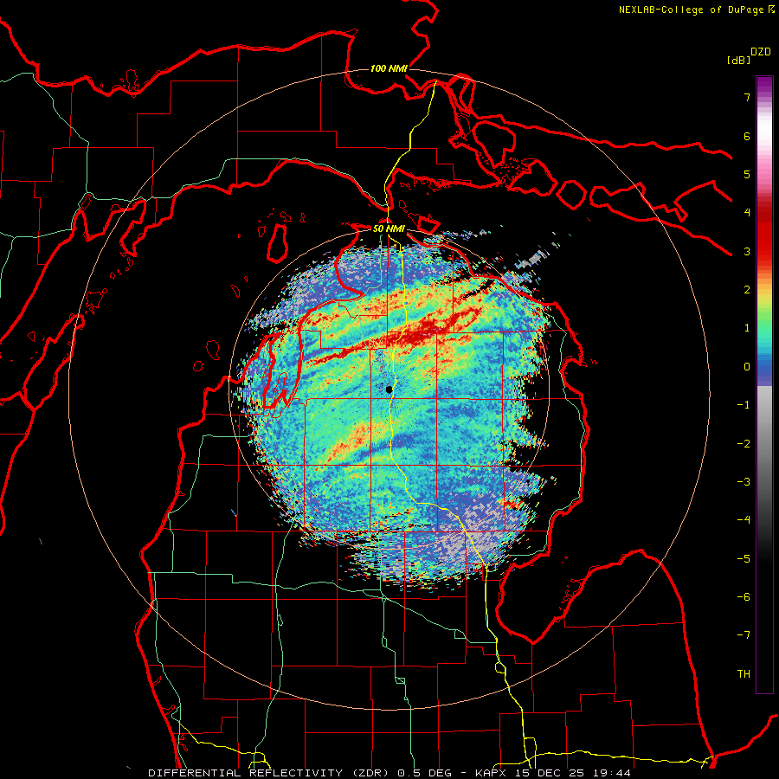This screenshot has width=779, height=779.
Task: Click the TH legend label
Action: pyautogui.click(x=744, y=674)
